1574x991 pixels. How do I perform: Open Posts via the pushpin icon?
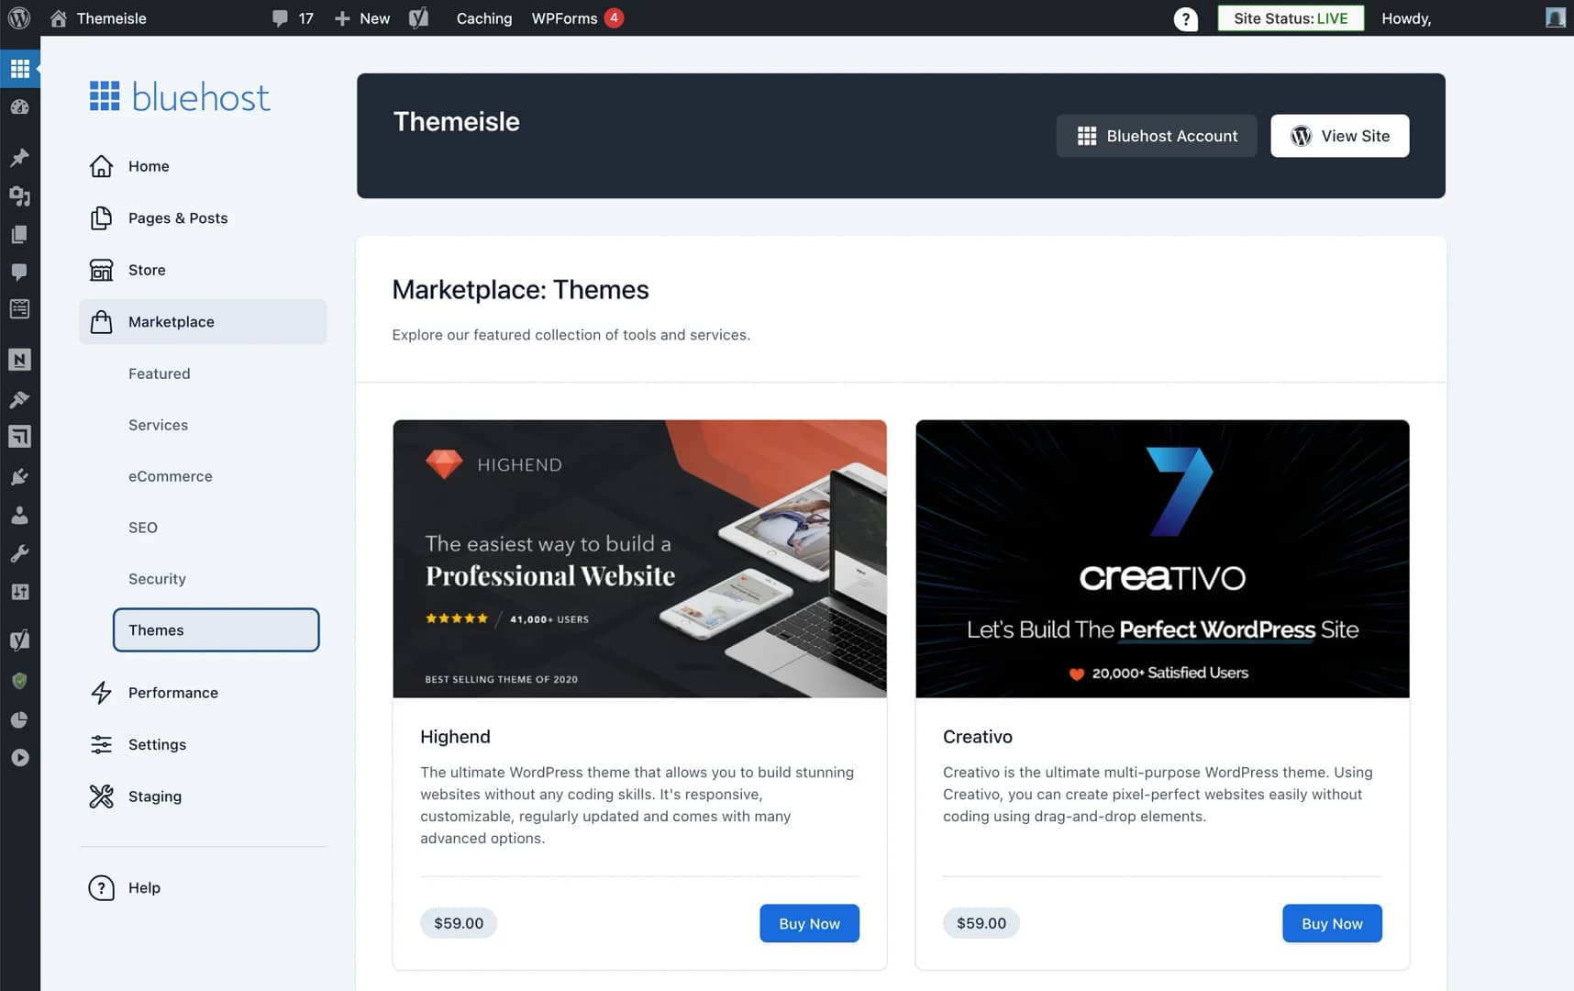pyautogui.click(x=19, y=158)
